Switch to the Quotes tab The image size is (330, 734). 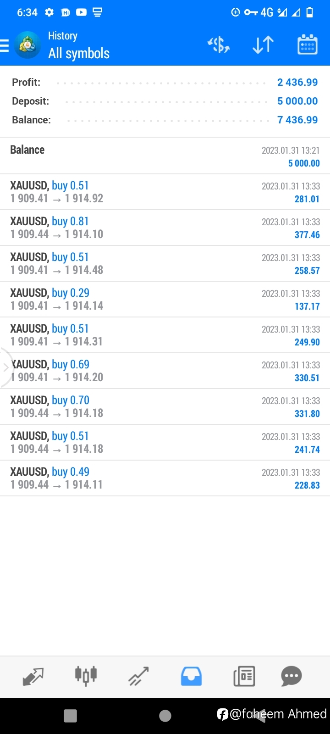[33, 676]
